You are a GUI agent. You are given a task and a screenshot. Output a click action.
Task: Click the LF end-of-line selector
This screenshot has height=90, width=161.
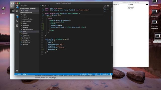coord(100,74)
